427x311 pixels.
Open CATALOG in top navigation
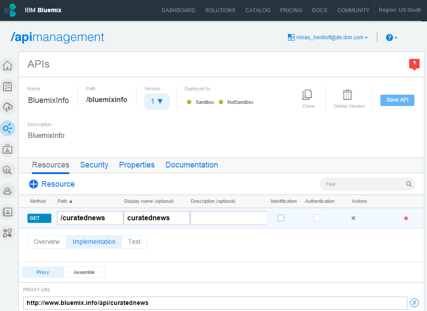coord(258,10)
